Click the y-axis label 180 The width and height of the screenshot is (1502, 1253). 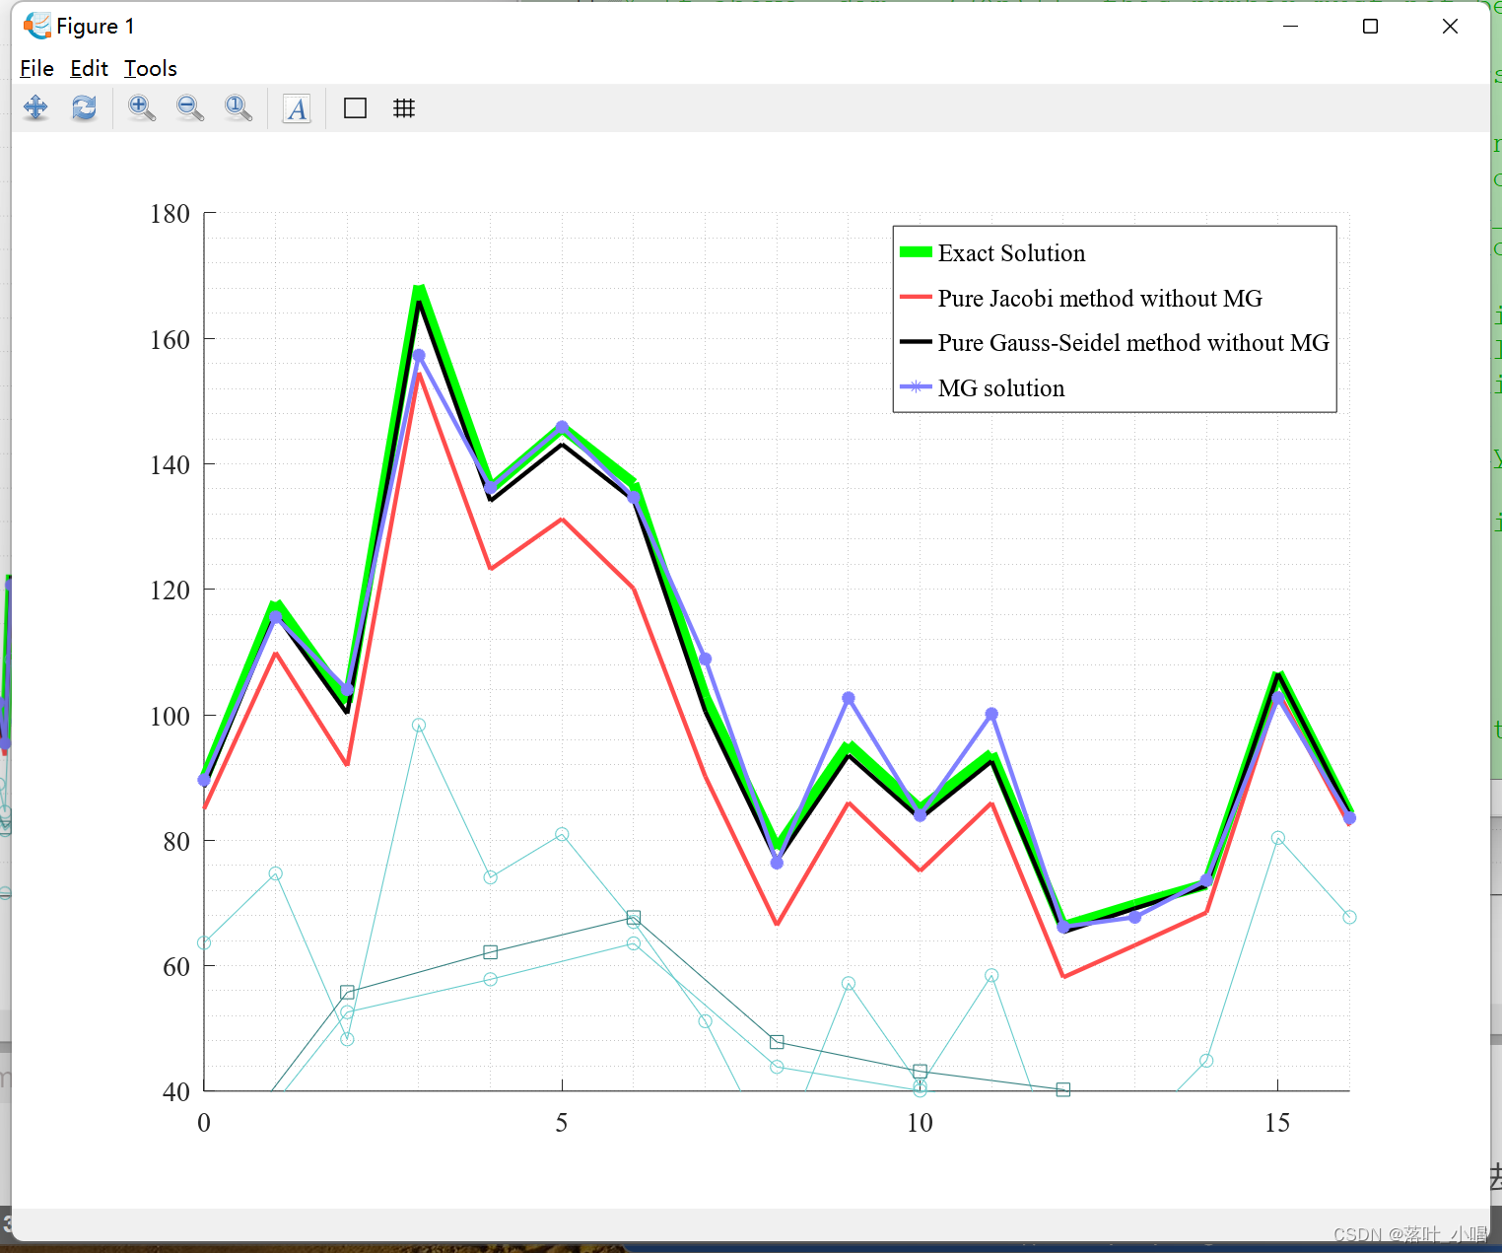pyautogui.click(x=170, y=214)
